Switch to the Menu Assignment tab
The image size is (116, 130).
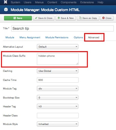pyautogui.click(x=30, y=37)
